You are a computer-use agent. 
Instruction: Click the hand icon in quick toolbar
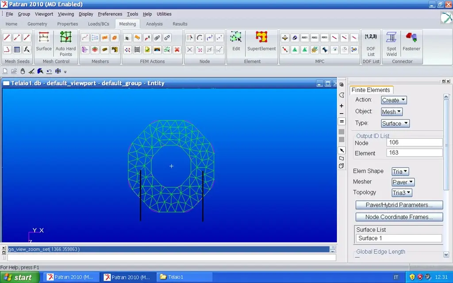(23, 71)
